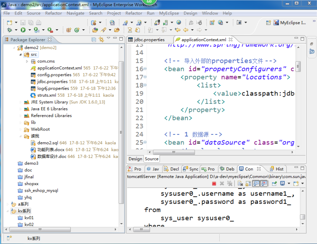This screenshot has height=244, width=317.
Task: Open the Deb view tab
Action: [x=227, y=169]
